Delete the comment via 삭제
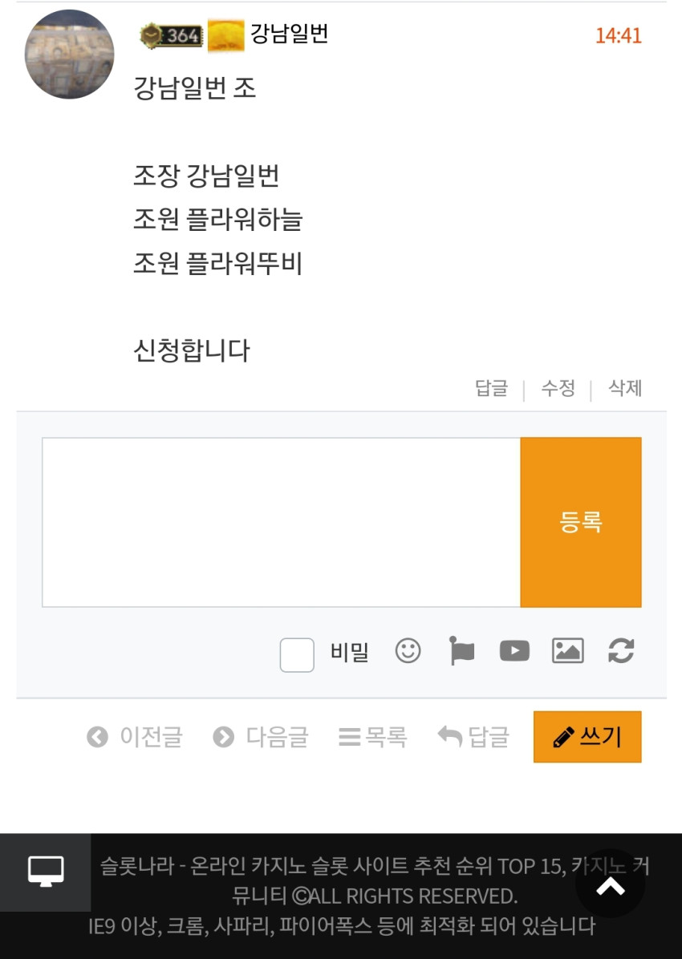Viewport: 682px width, 959px height. tap(624, 388)
